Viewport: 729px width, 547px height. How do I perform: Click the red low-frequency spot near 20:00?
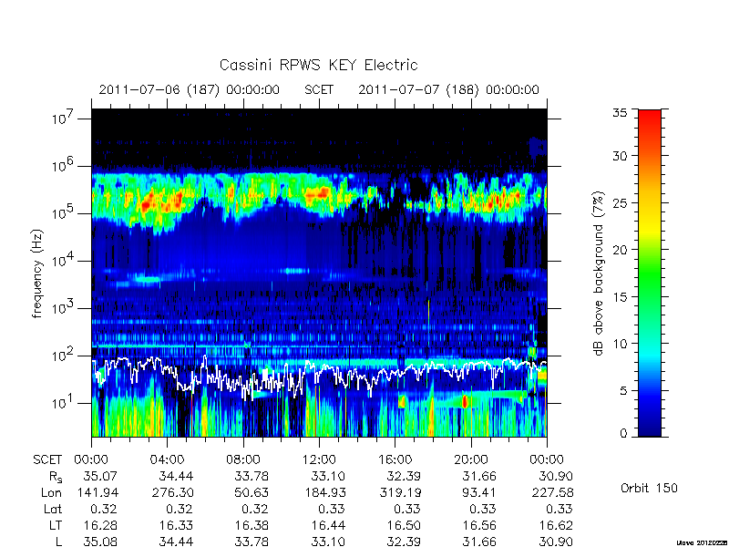465,401
